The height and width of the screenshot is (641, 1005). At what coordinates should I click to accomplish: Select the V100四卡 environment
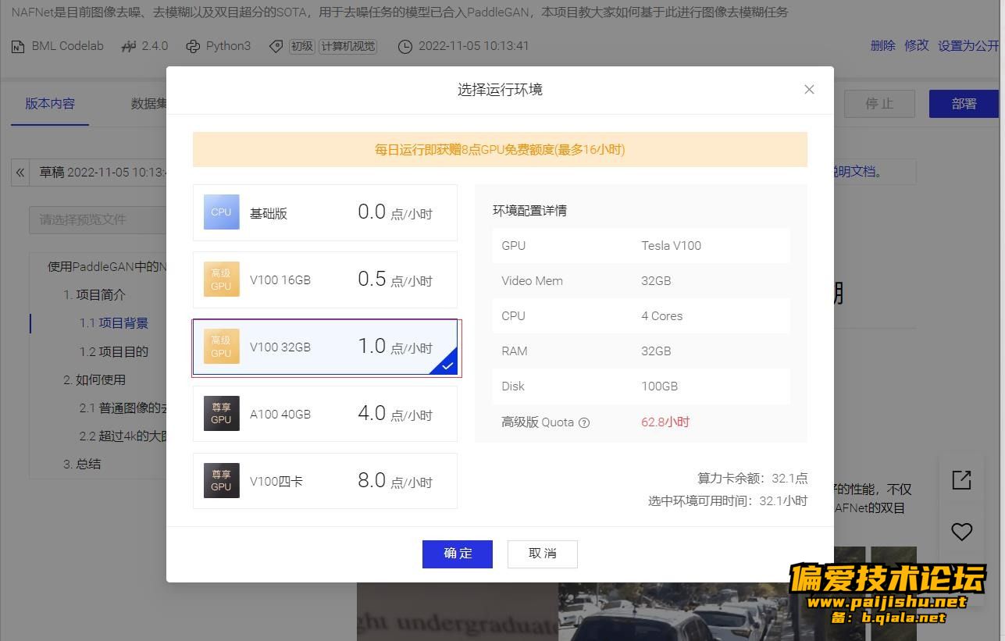[x=325, y=481]
